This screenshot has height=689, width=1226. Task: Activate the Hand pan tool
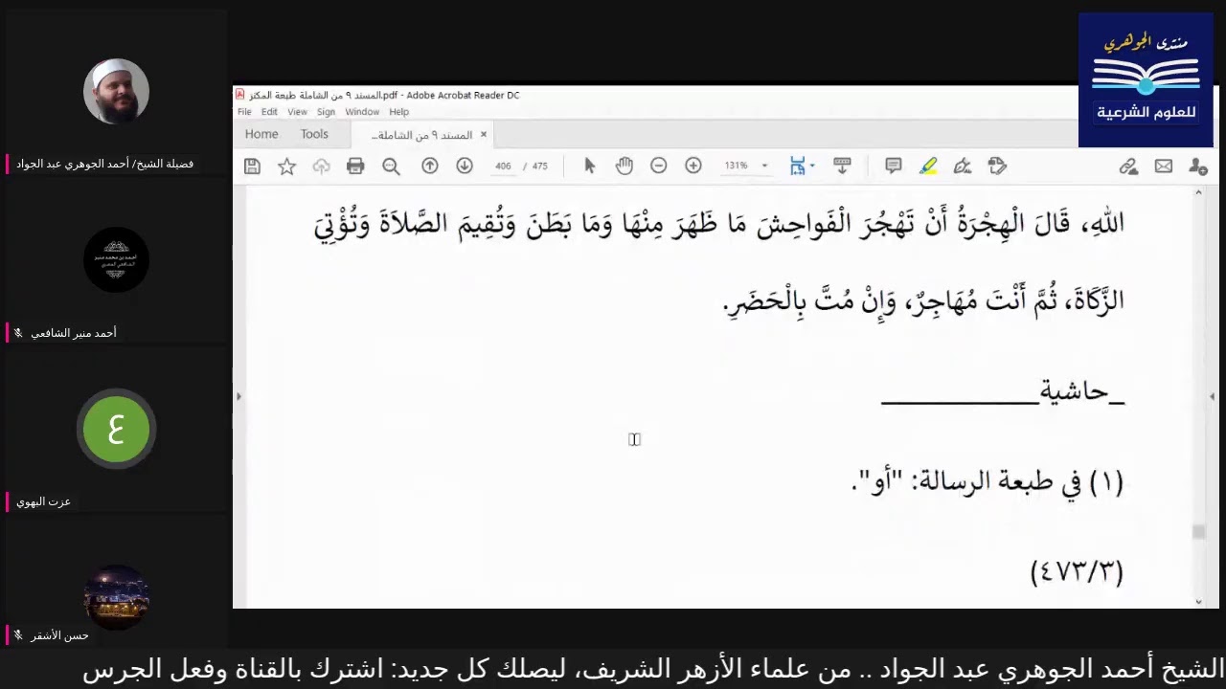point(624,166)
